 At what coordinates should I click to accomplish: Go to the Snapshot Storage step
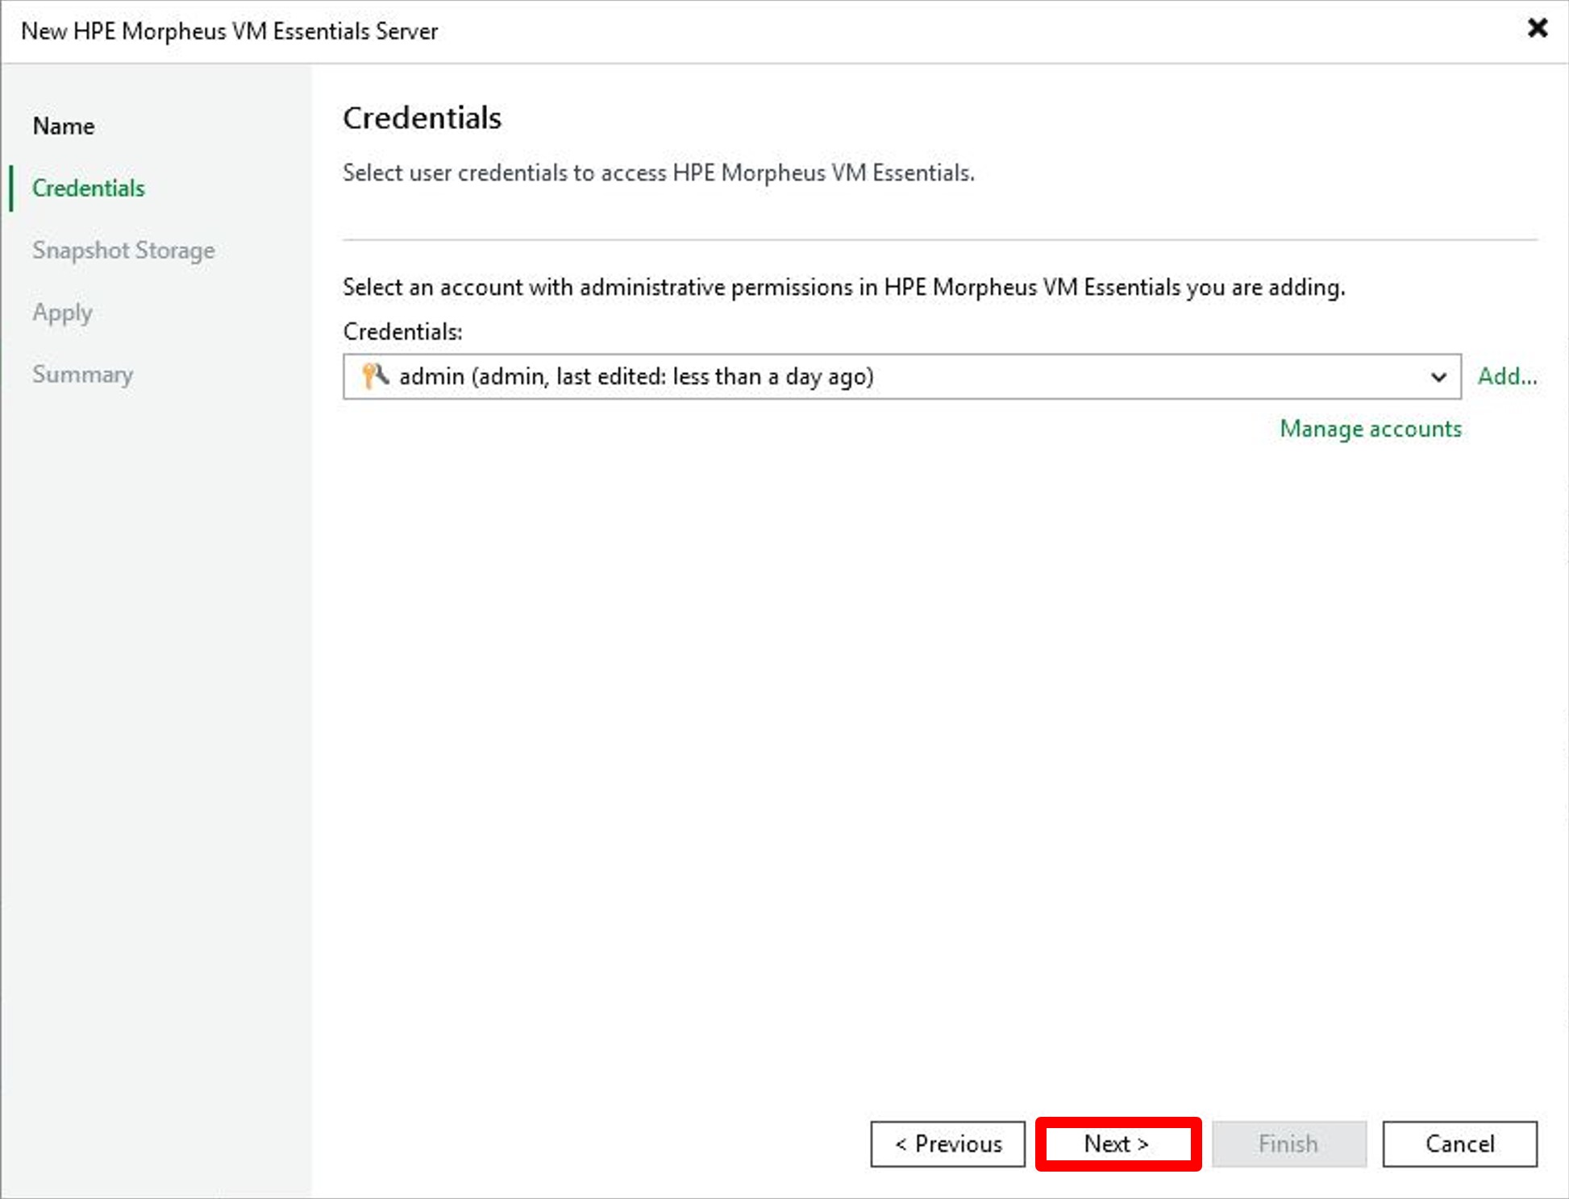123,251
